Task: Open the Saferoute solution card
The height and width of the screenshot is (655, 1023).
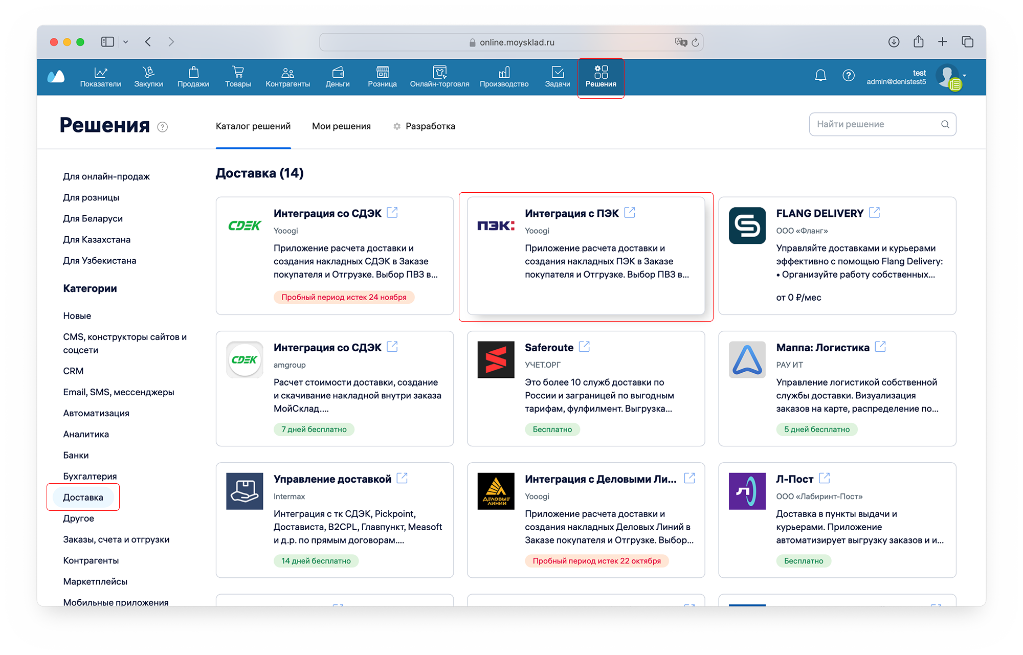Action: 586,388
